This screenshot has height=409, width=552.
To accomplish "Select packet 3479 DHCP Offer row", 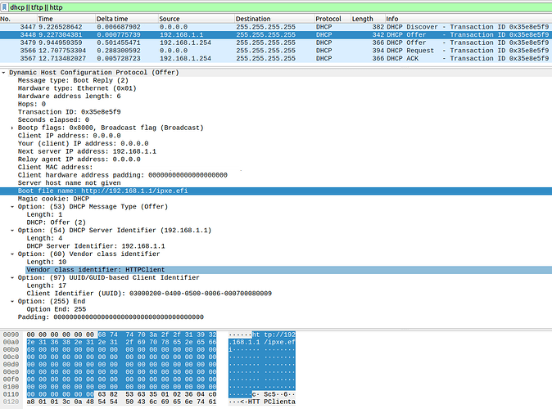I will 276,43.
